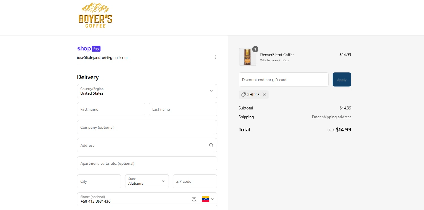Remove the SHIP25 discount code

point(264,95)
